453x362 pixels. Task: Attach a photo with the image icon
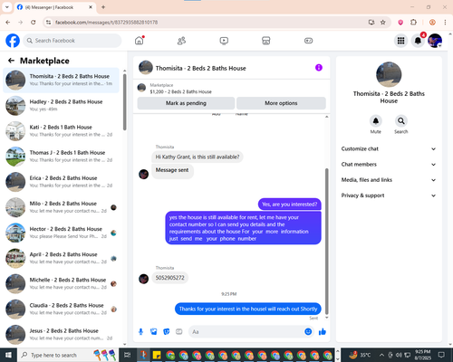click(x=154, y=332)
